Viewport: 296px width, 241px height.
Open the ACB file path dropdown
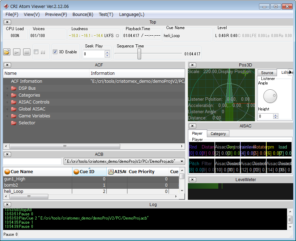tap(182, 161)
